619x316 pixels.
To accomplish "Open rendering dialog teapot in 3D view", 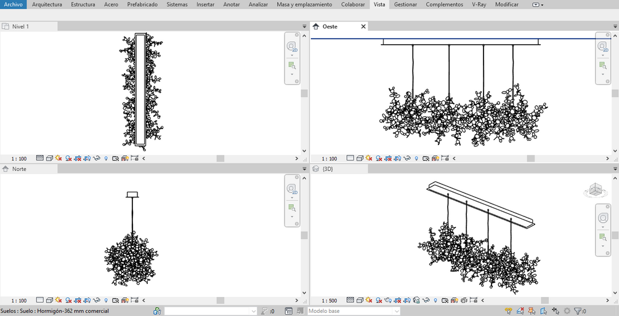I will click(x=389, y=300).
